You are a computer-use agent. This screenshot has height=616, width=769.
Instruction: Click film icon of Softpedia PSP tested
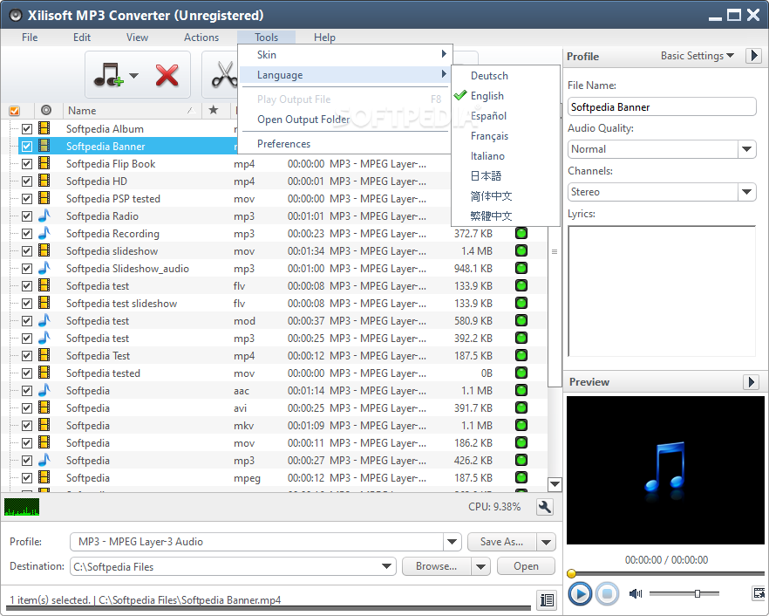(44, 198)
